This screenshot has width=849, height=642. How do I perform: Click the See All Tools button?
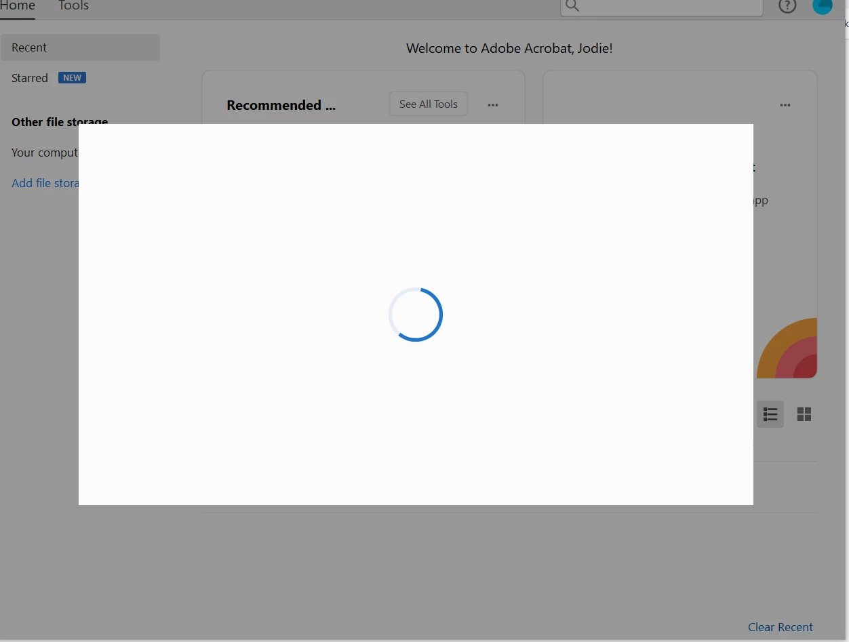[x=429, y=104]
